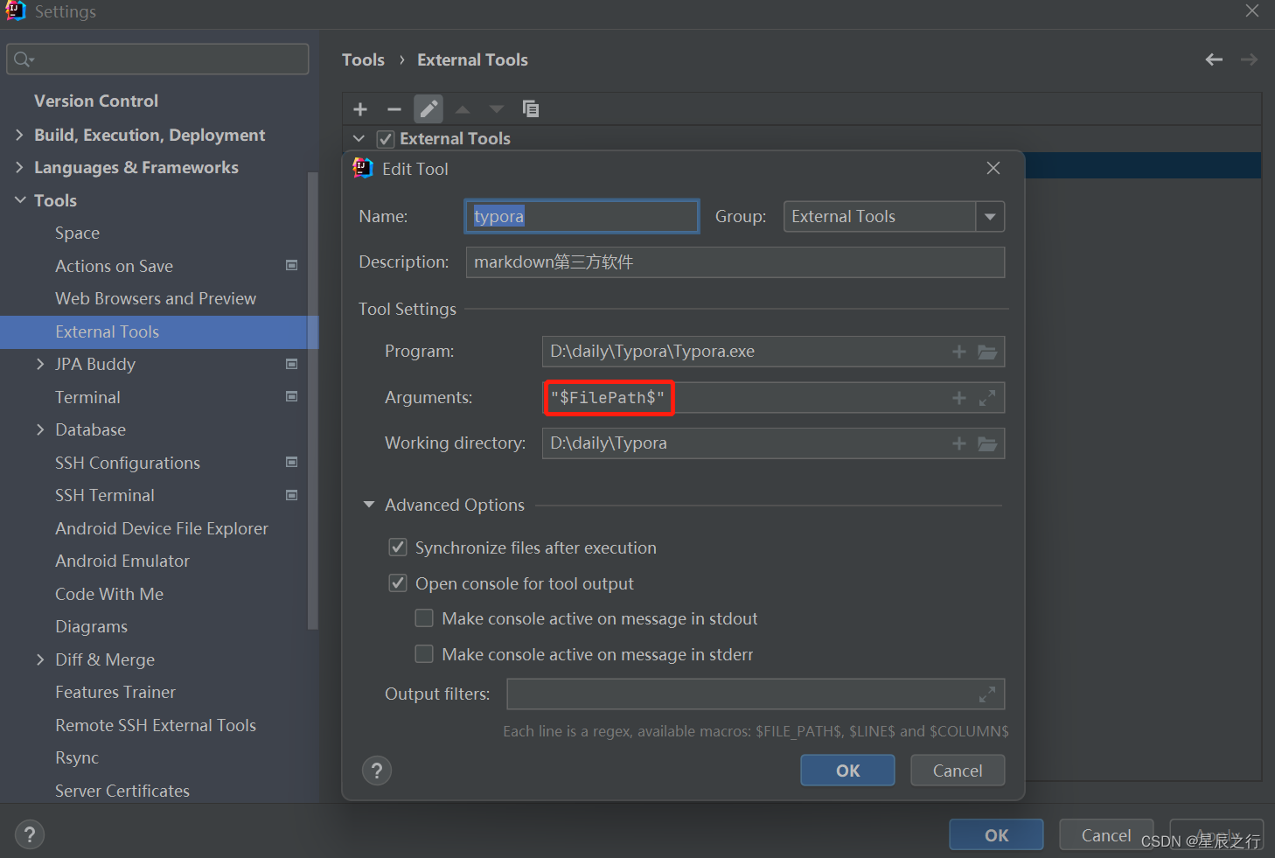Expand the Output filters field
Screen dimensions: 1275x858
pos(987,694)
